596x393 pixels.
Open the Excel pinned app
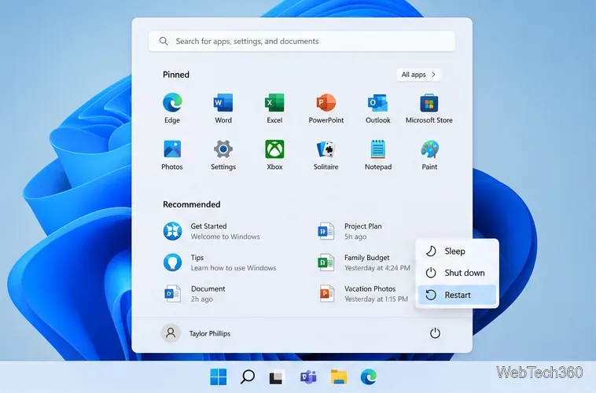[x=274, y=108]
